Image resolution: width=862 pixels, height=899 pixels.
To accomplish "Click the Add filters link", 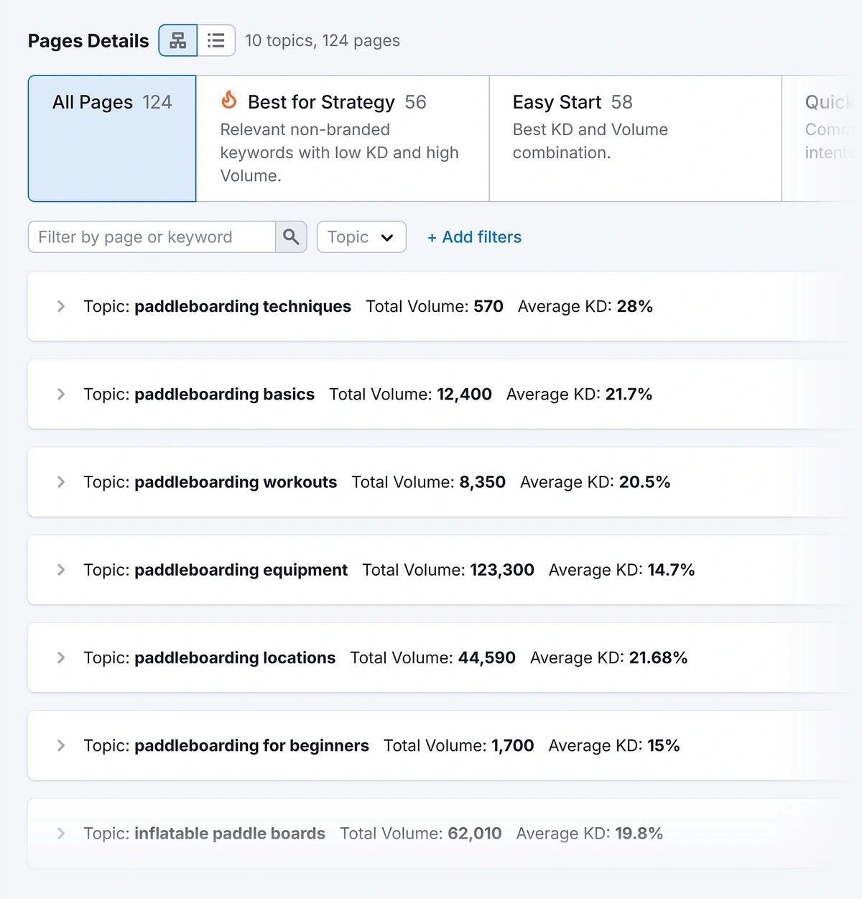I will tap(474, 237).
